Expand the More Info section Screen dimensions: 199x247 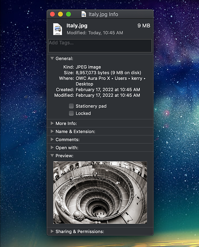point(52,123)
